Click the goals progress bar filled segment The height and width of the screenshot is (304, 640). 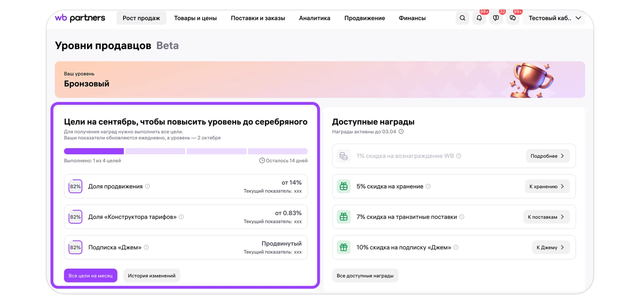(x=94, y=151)
